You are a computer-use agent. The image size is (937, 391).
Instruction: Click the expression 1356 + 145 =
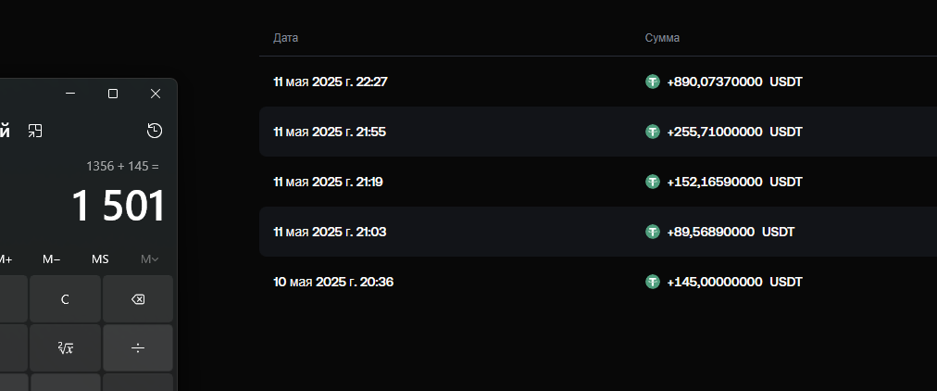pyautogui.click(x=122, y=166)
